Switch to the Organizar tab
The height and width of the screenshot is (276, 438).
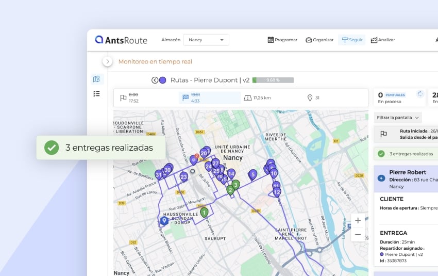pos(319,40)
